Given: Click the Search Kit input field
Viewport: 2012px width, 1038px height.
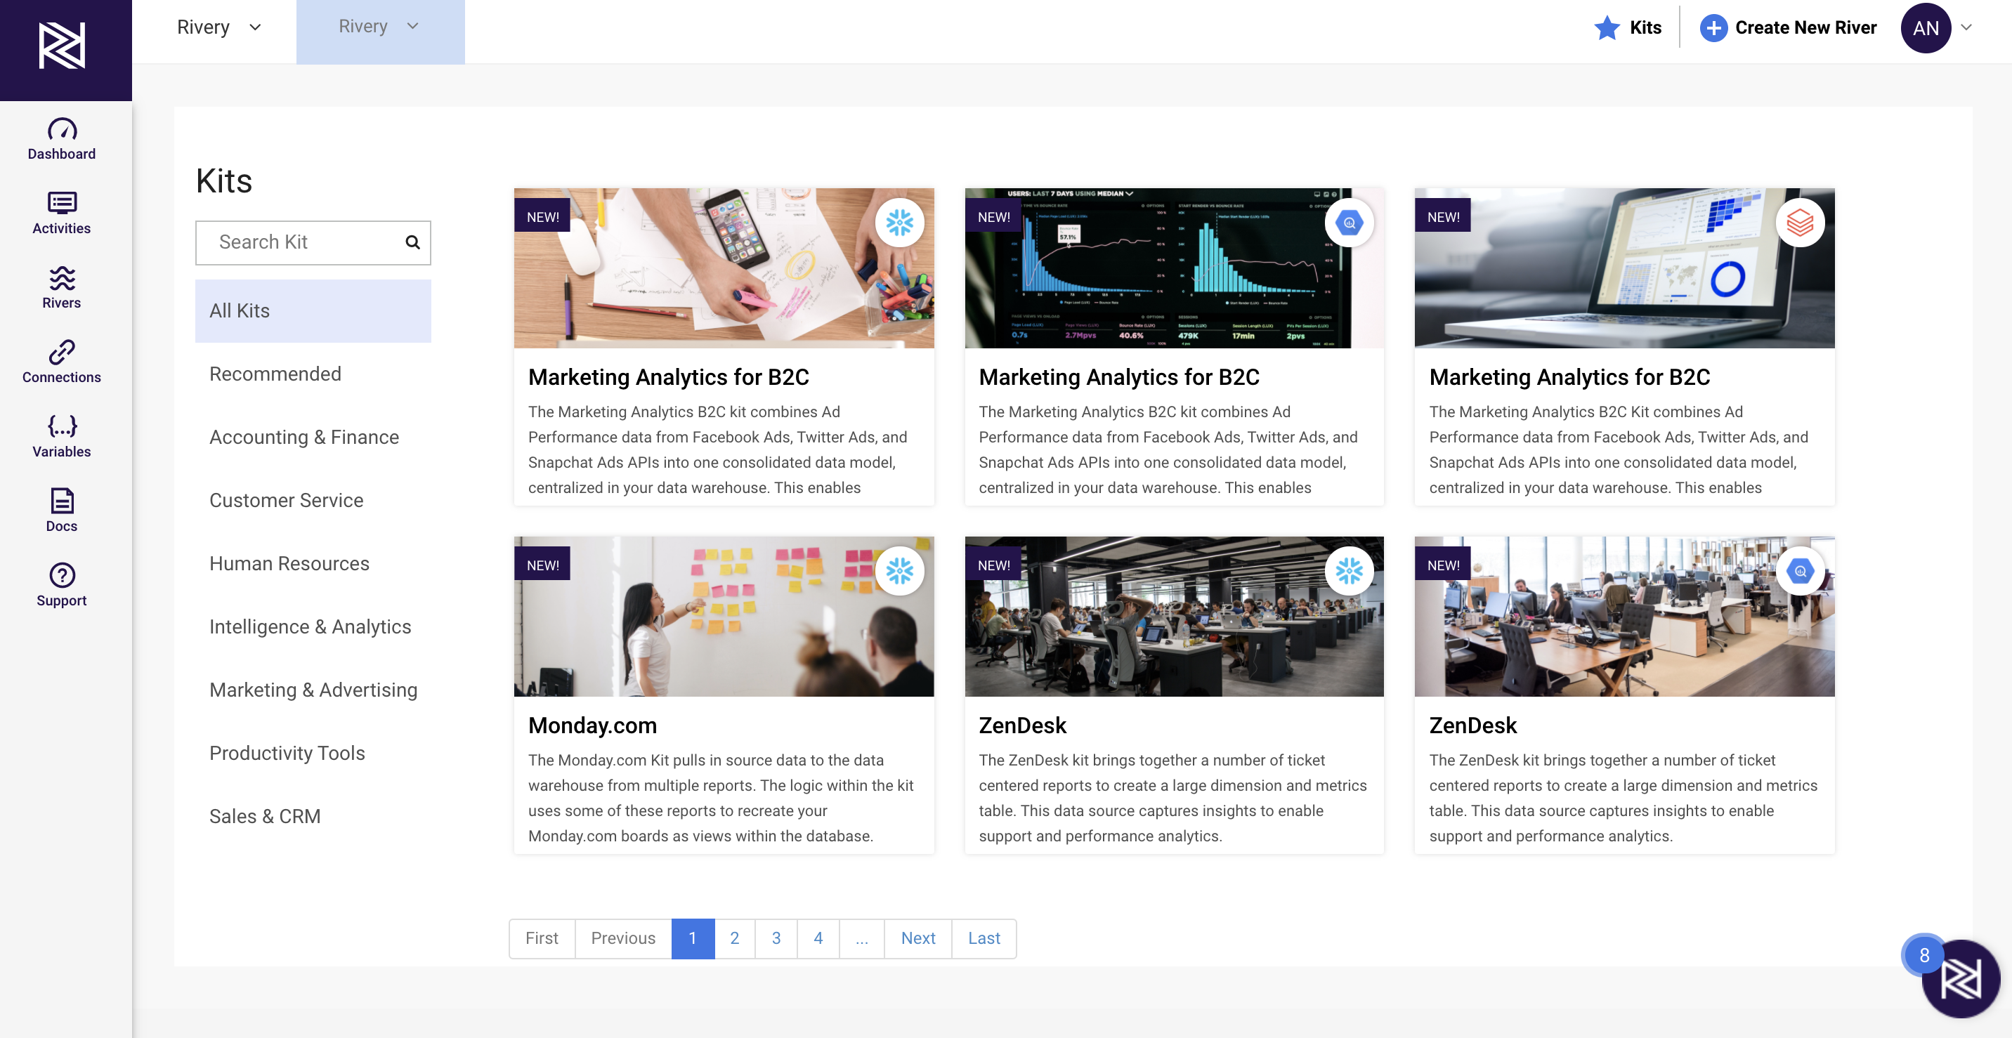Looking at the screenshot, I should click(x=301, y=243).
